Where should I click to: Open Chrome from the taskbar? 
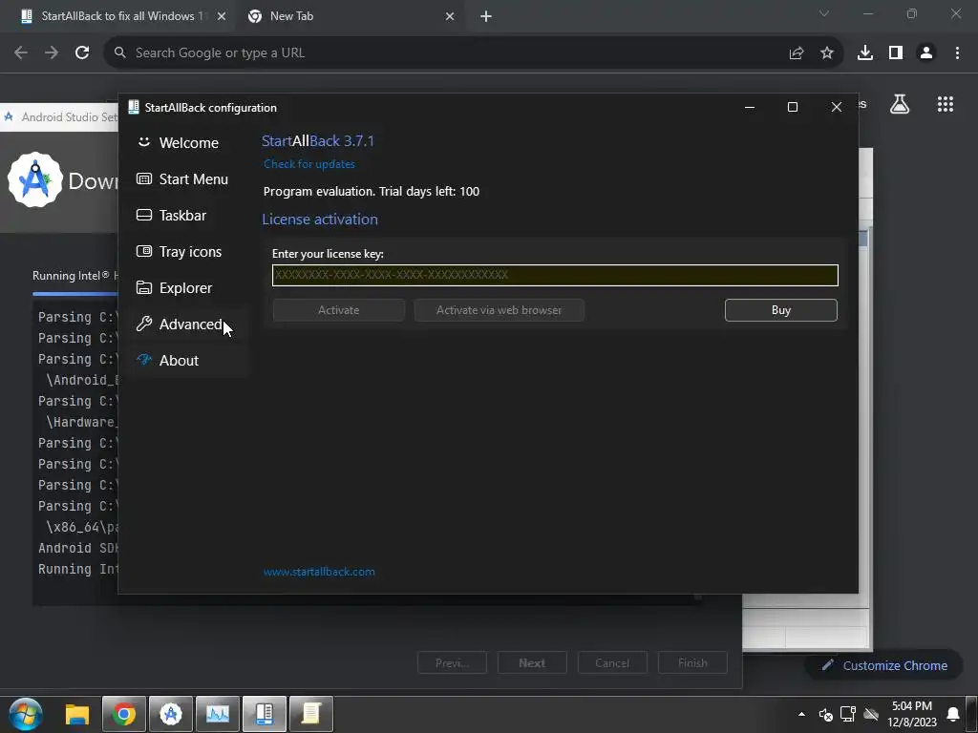(x=124, y=714)
